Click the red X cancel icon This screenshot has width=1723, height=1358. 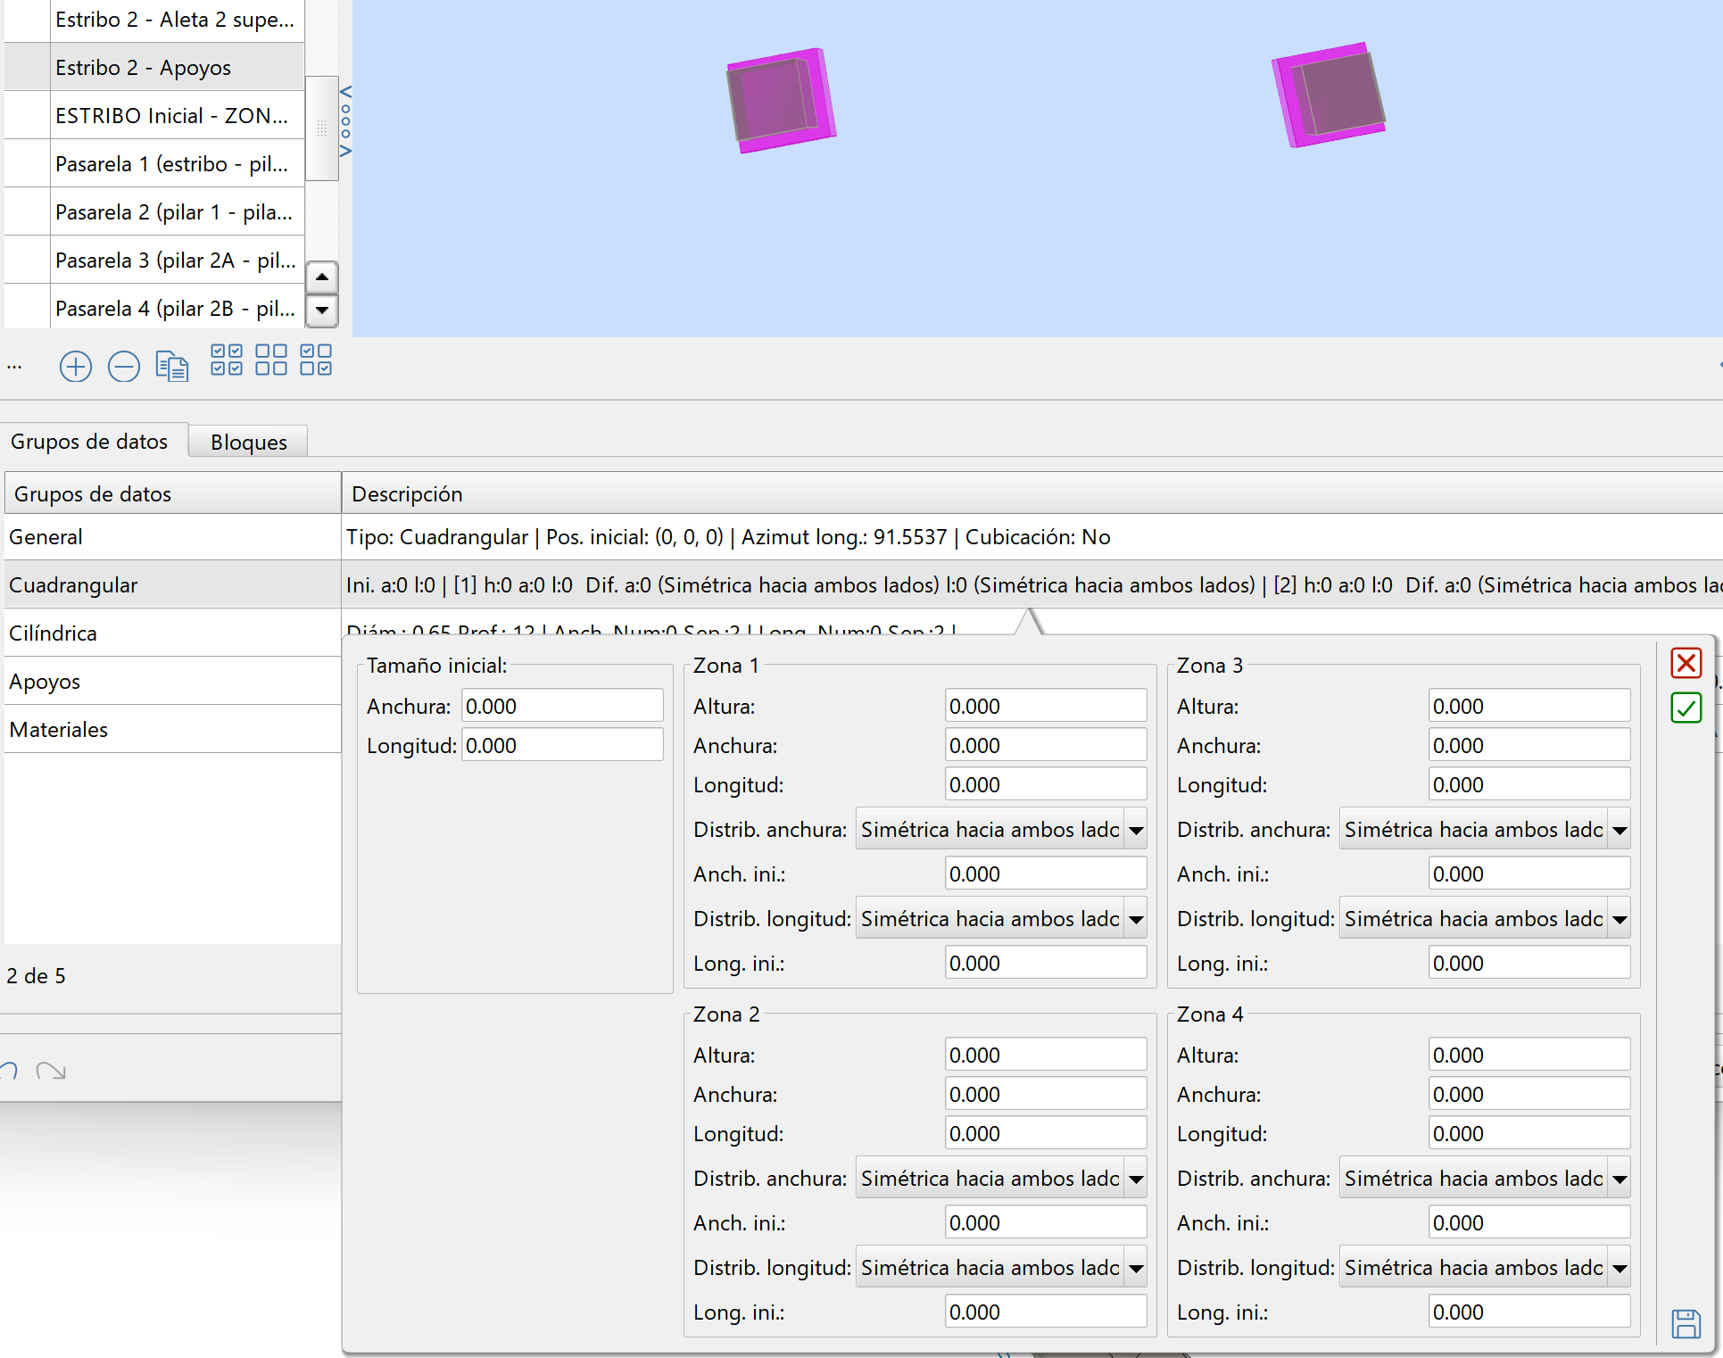[1686, 663]
